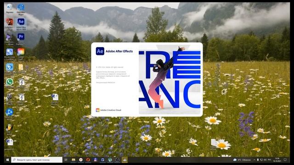
Task: Click the Adobe After Effects splash title
Action: pos(119,51)
